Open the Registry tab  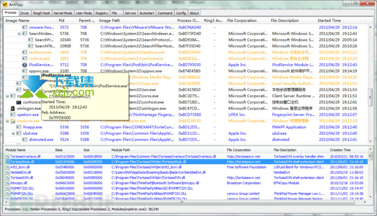tap(102, 13)
